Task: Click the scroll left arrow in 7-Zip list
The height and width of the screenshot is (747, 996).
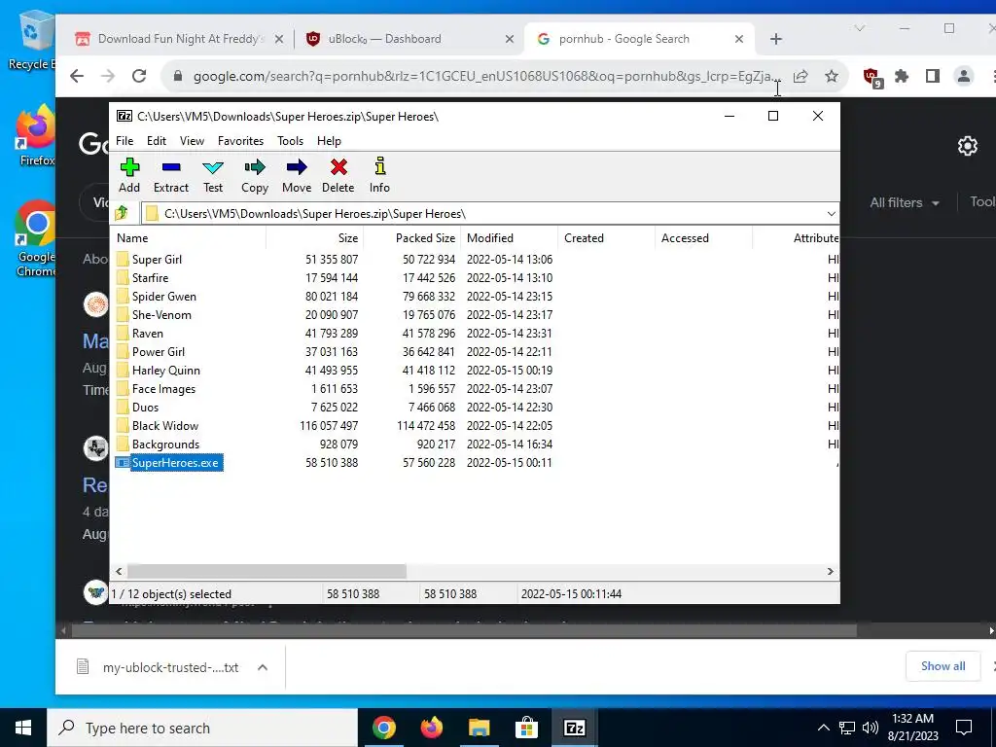Action: pos(119,571)
